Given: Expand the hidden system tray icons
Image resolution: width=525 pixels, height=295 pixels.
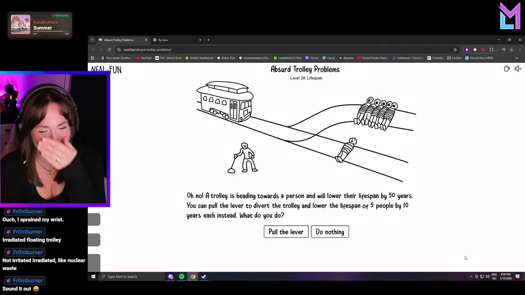Looking at the screenshot, I should click(471, 277).
